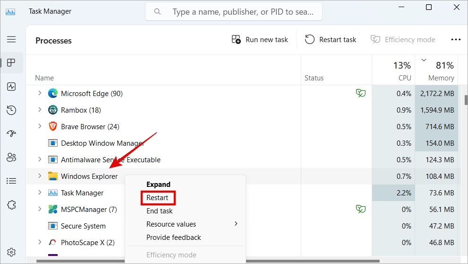Click the horizontal scrollbar thumb
468x264 pixels.
[x=208, y=261]
